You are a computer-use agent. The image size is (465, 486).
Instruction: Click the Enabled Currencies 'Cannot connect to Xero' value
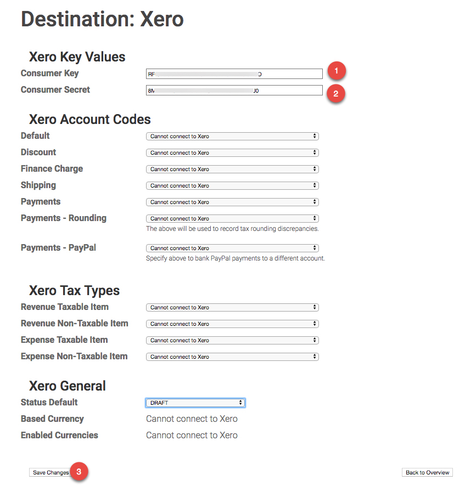192,435
